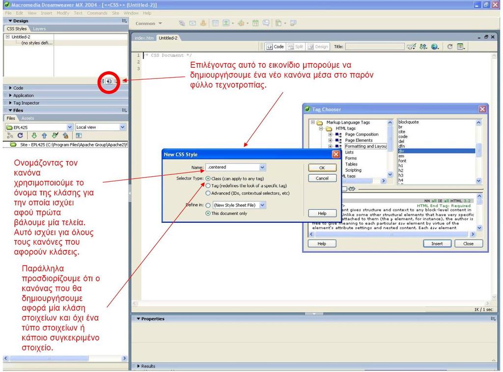The image size is (503, 372).
Task: Switch to the Assets tab
Action: tap(28, 118)
